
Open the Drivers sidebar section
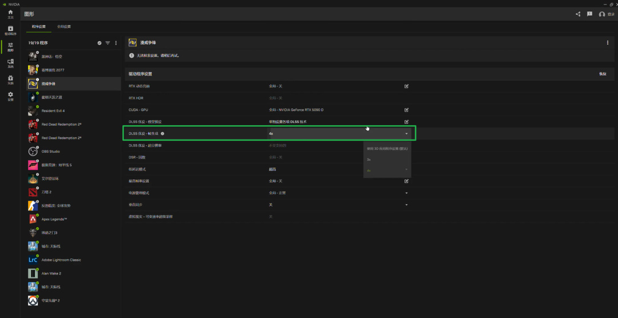(x=10, y=30)
